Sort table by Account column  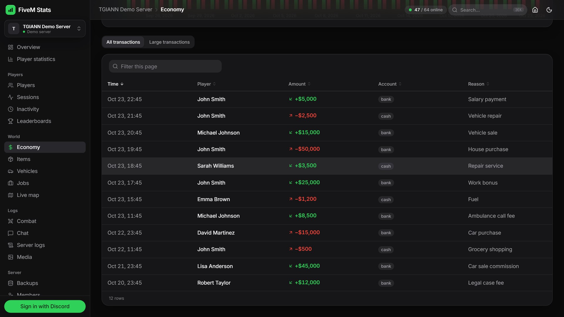pyautogui.click(x=390, y=84)
